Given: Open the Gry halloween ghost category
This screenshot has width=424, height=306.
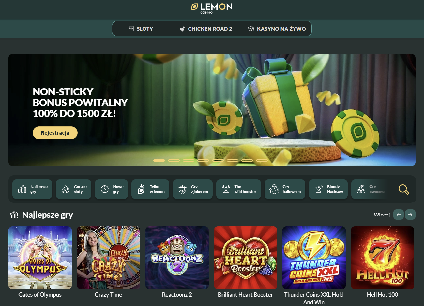Looking at the screenshot, I should point(285,189).
